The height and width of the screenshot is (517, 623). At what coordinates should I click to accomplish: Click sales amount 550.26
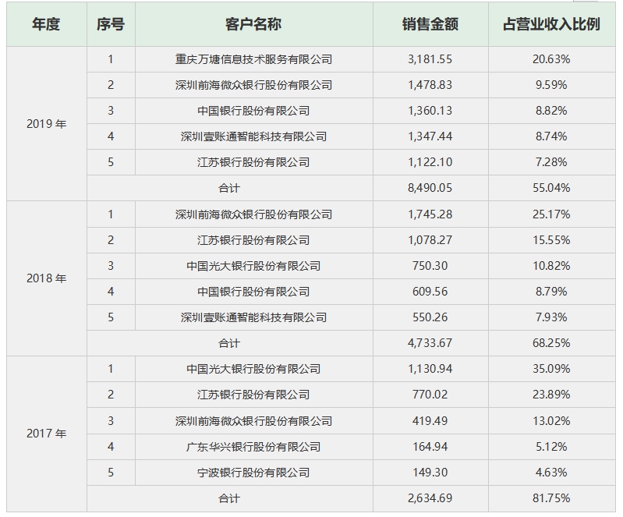(x=430, y=317)
